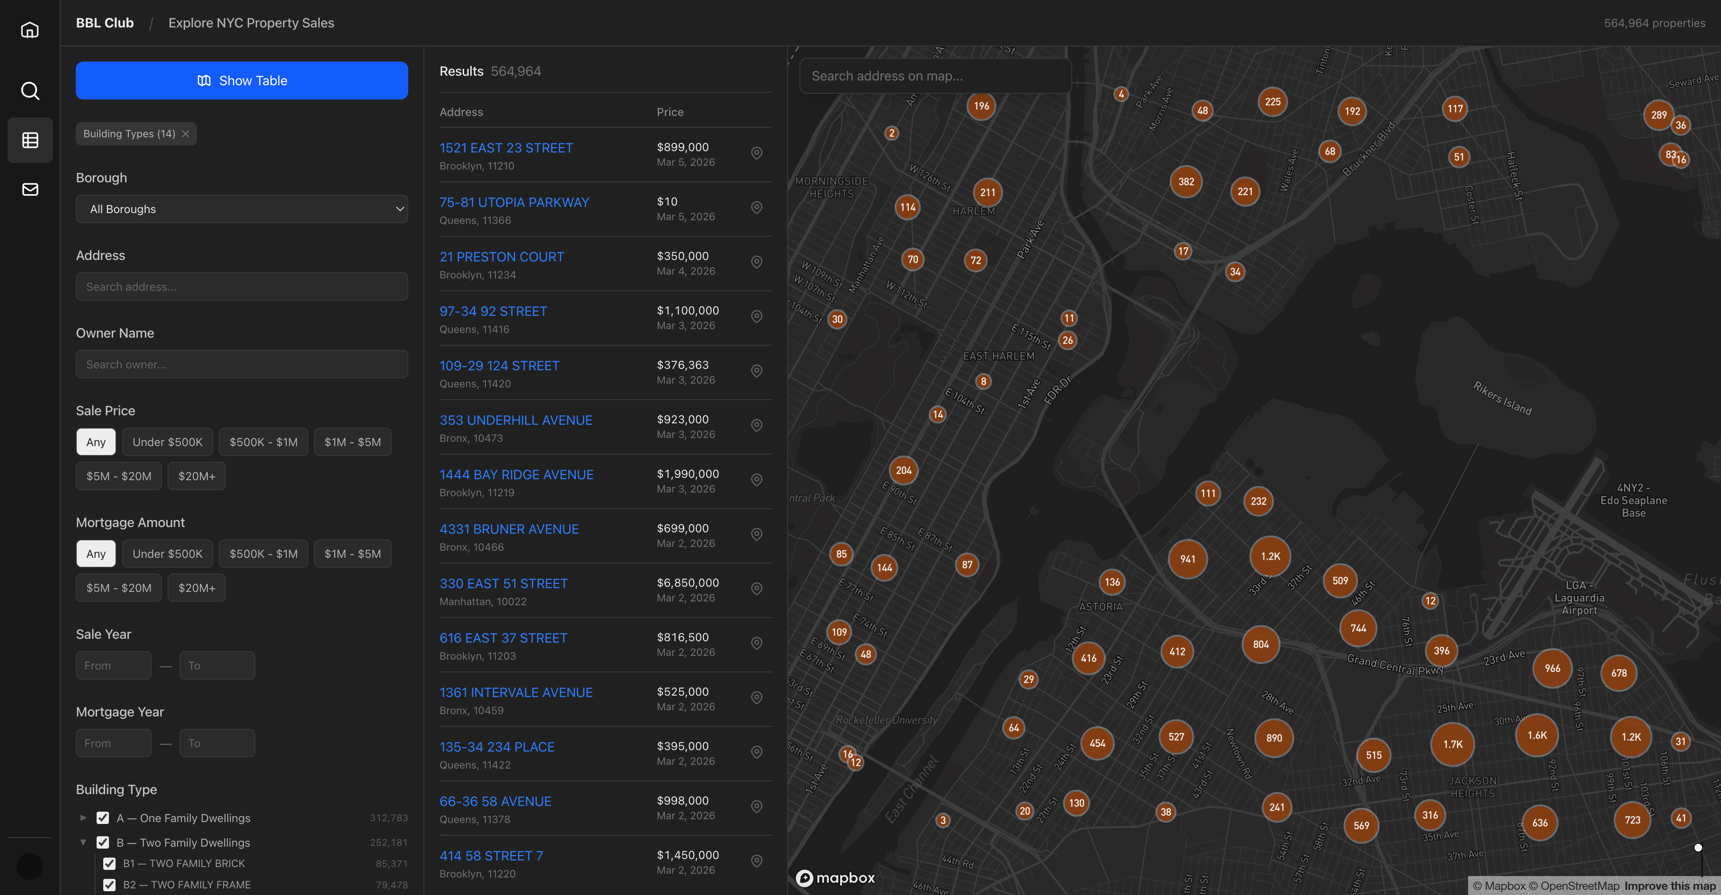Uncheck B1 — Two Family Brick
Screen dimensions: 1721x895
tap(109, 864)
